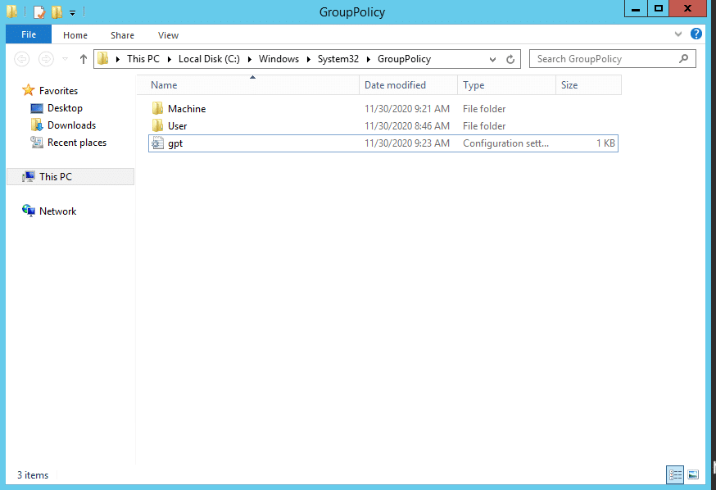
Task: Click the Help question mark icon
Action: click(696, 34)
